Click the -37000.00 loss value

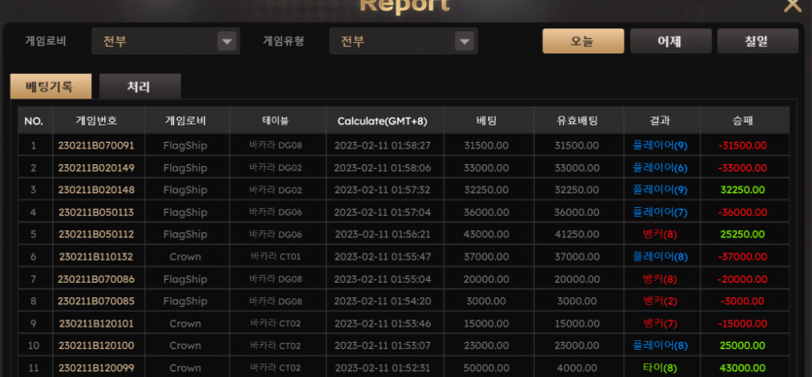click(x=743, y=257)
